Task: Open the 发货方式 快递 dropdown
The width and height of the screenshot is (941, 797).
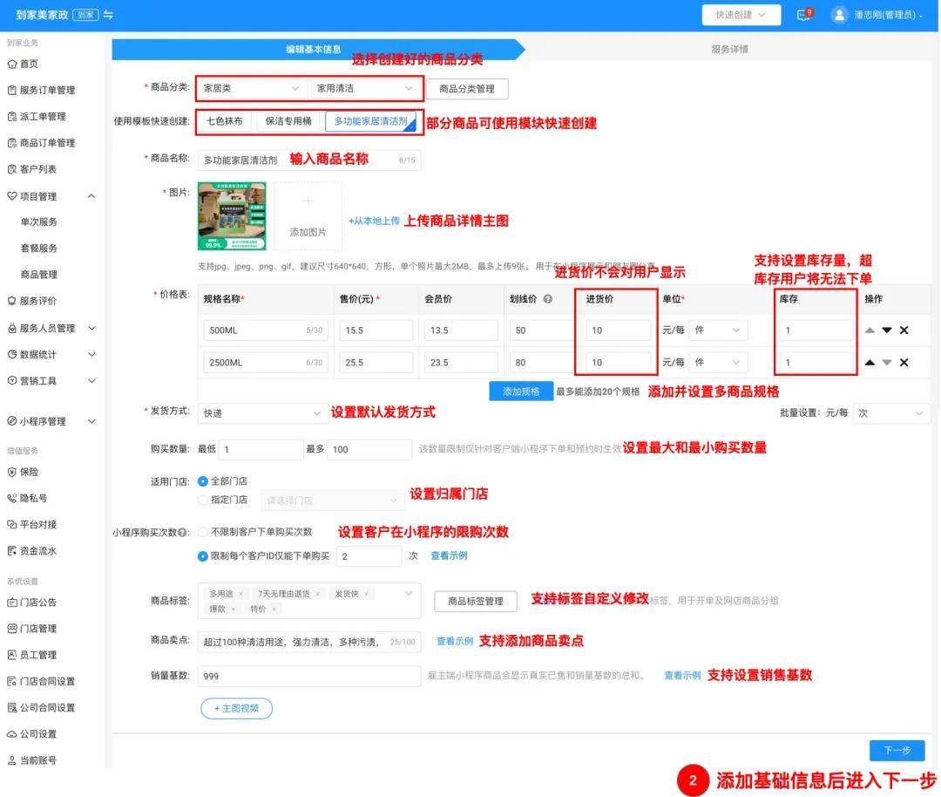Action: point(262,413)
